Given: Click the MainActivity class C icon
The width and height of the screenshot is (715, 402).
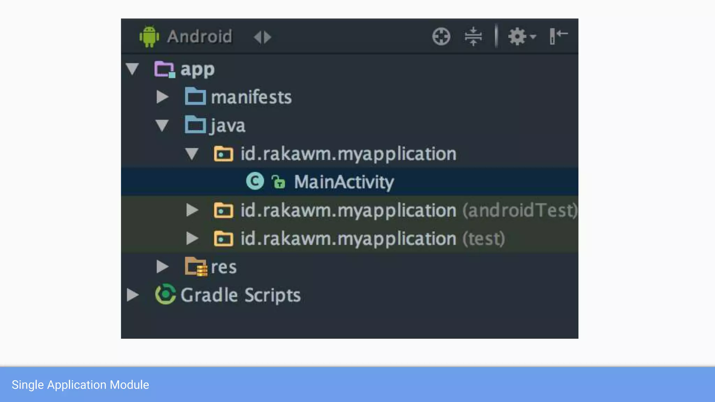Looking at the screenshot, I should point(255,181).
